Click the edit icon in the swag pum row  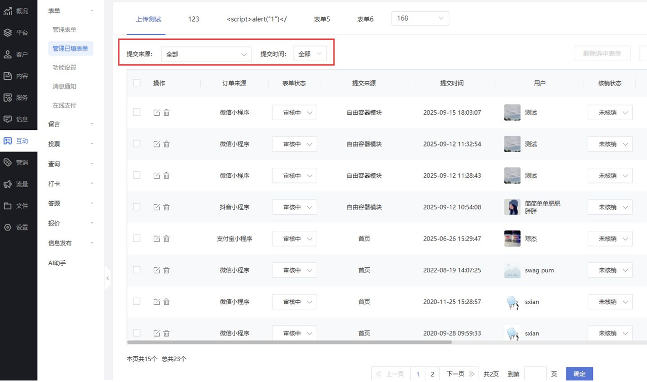coord(156,270)
